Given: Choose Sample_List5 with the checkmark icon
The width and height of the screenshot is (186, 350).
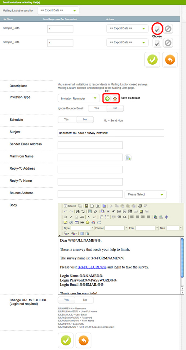Looking at the screenshot, I should click(157, 29).
